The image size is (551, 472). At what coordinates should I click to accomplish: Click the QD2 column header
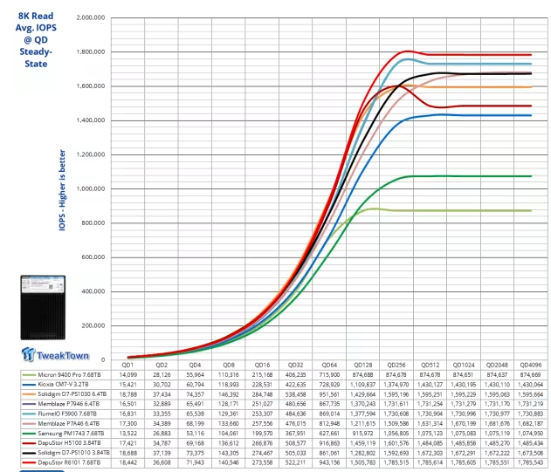click(x=162, y=366)
